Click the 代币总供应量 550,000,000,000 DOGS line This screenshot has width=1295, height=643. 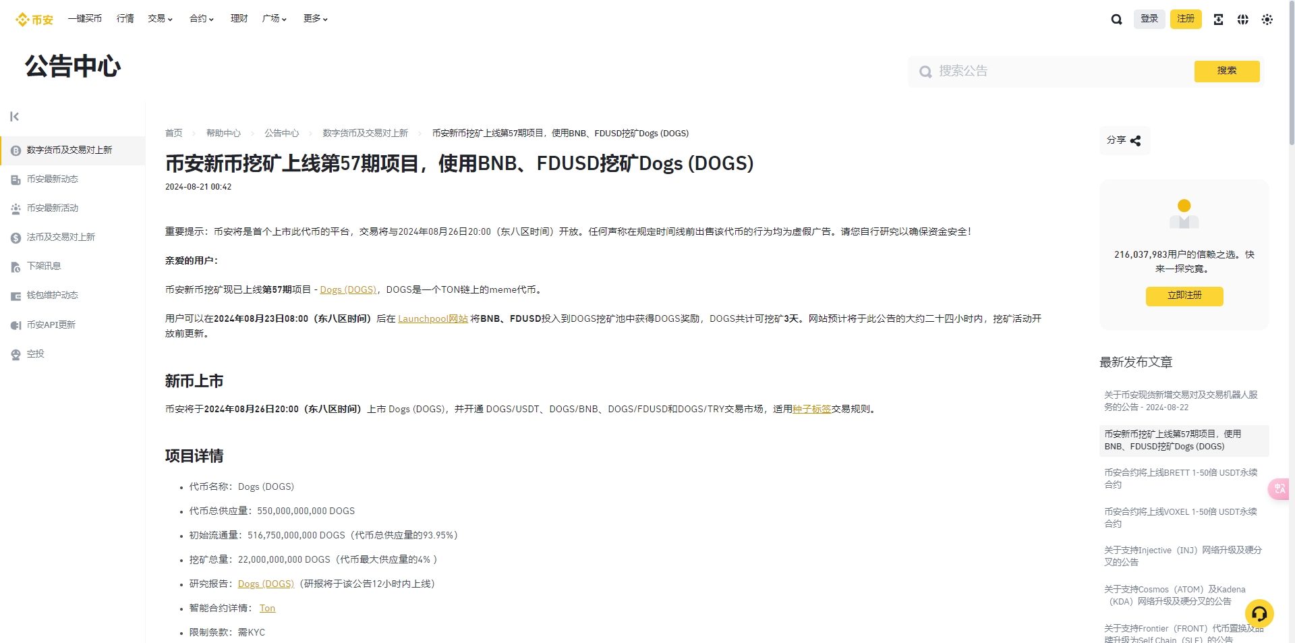point(272,511)
